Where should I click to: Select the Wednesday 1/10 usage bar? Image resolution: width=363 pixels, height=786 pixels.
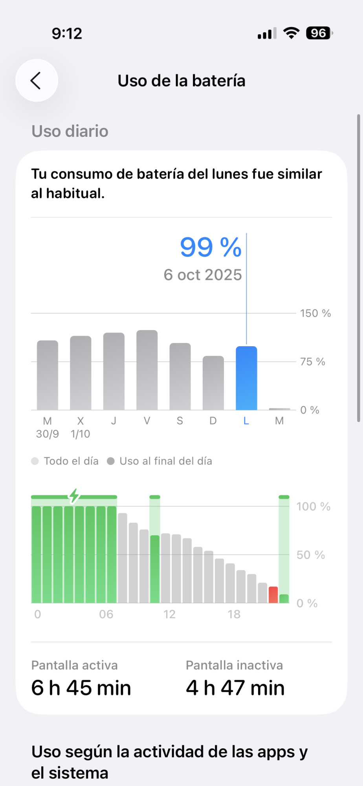point(81,373)
